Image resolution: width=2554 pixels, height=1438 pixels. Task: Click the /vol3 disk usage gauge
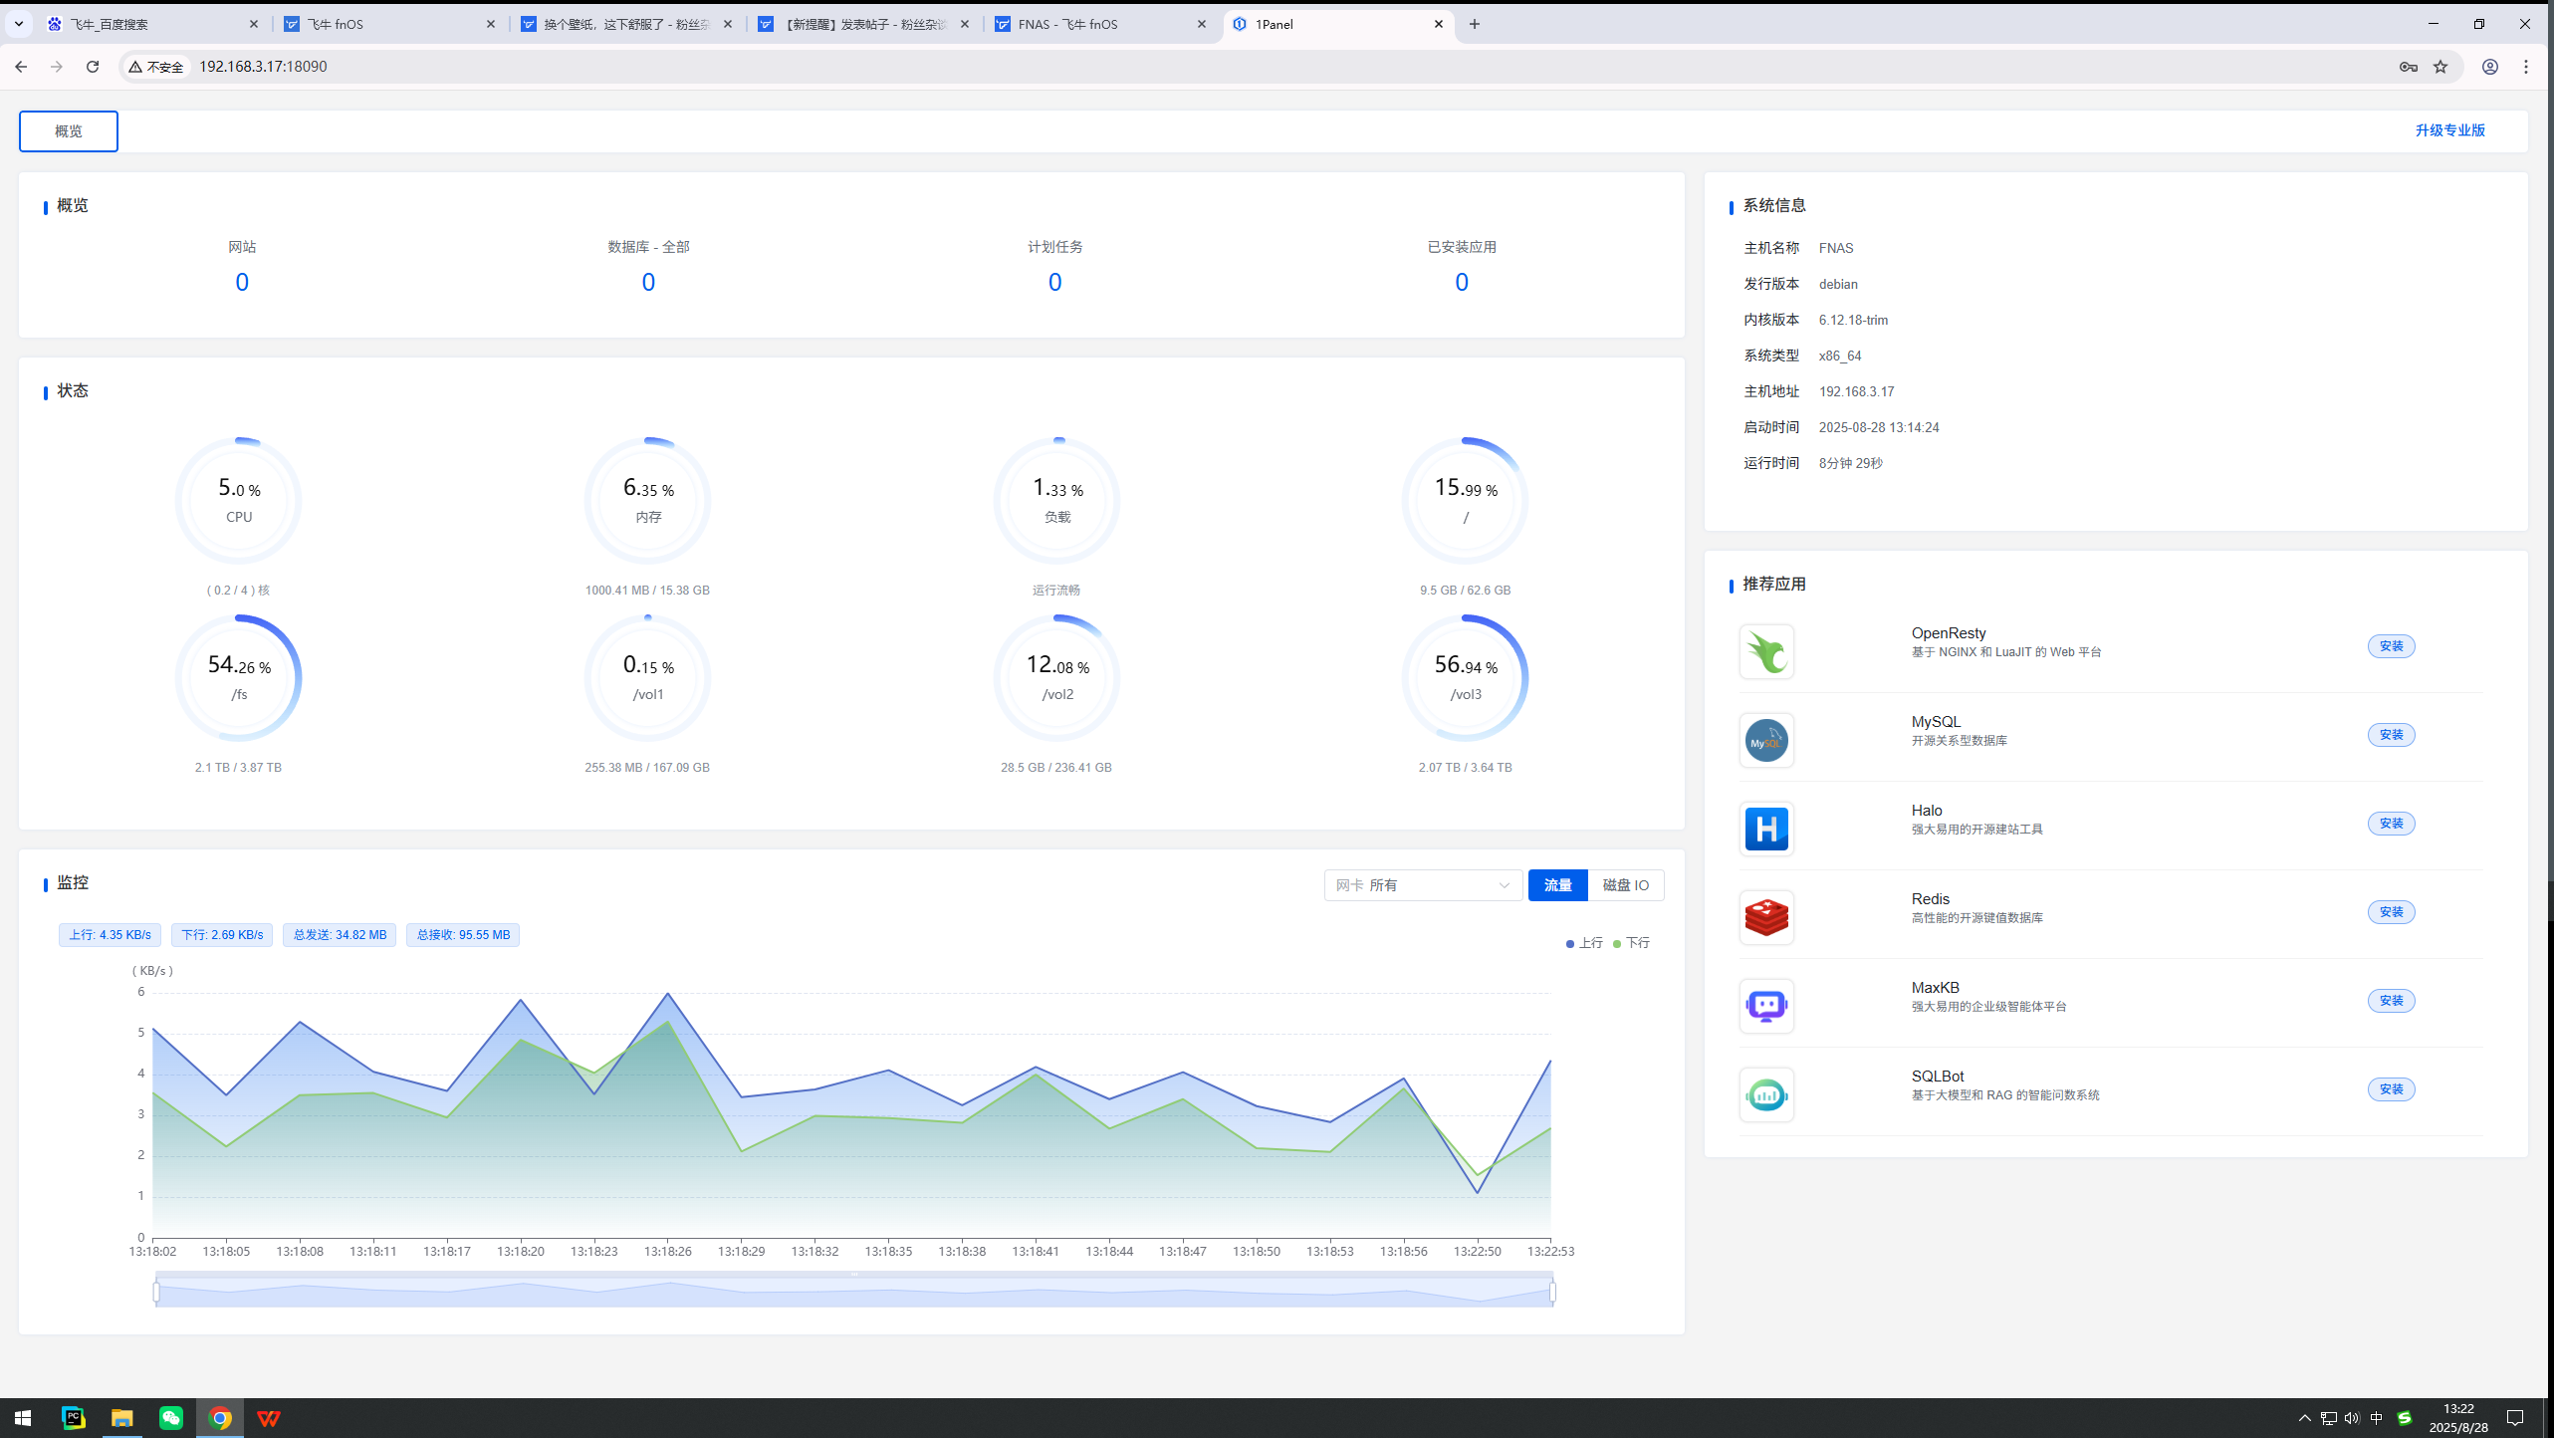click(x=1465, y=678)
